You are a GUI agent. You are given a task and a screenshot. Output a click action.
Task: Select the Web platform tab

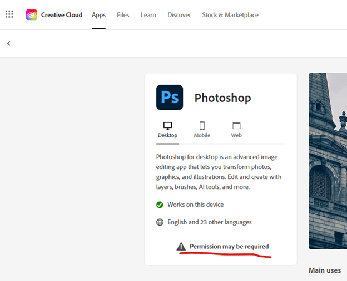tap(236, 130)
